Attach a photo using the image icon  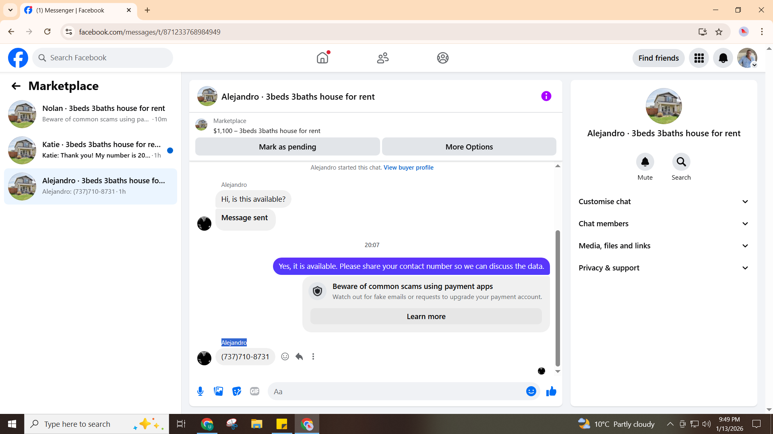pyautogui.click(x=218, y=391)
